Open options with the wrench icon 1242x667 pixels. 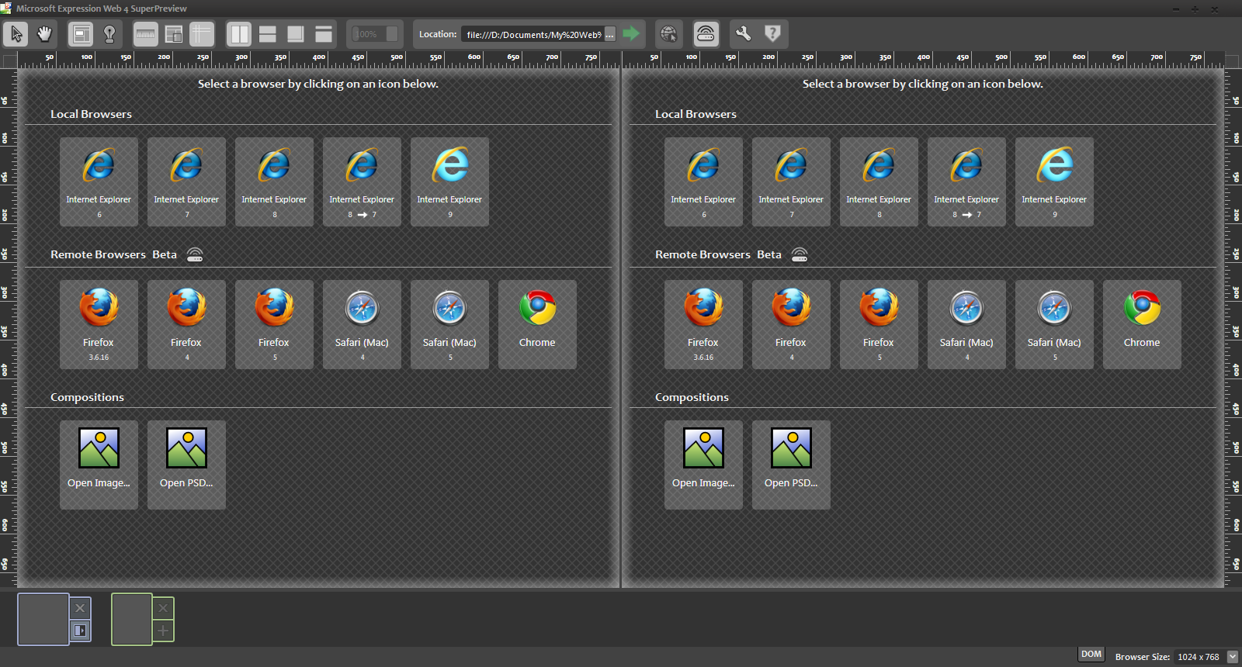point(743,34)
